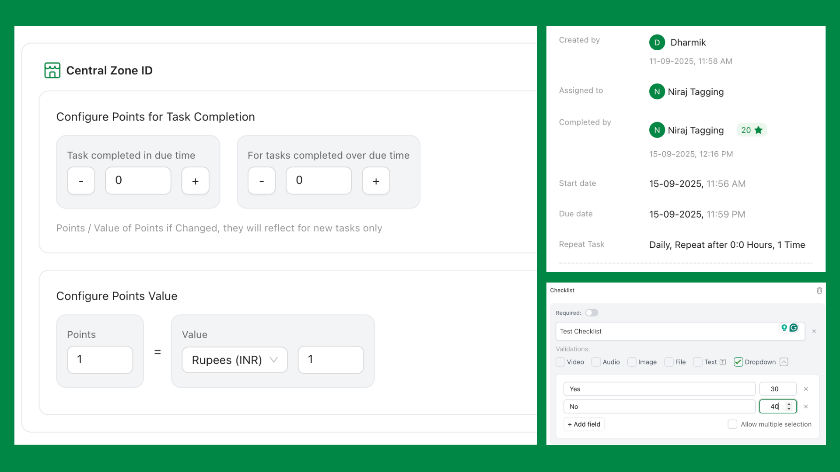Screen dimensions: 840x472
Task: Delete the No dropdown option row
Action: point(806,406)
